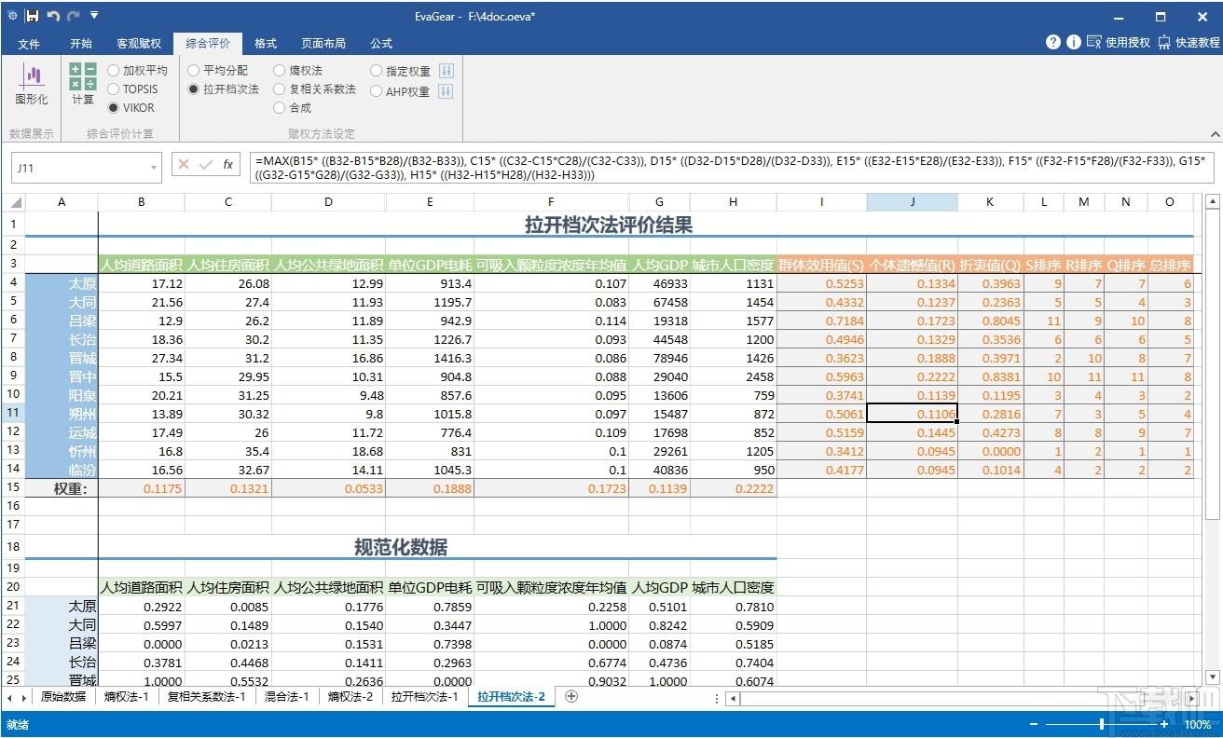
Task: Click the 折衷值(Q) column header cell
Action: click(990, 265)
